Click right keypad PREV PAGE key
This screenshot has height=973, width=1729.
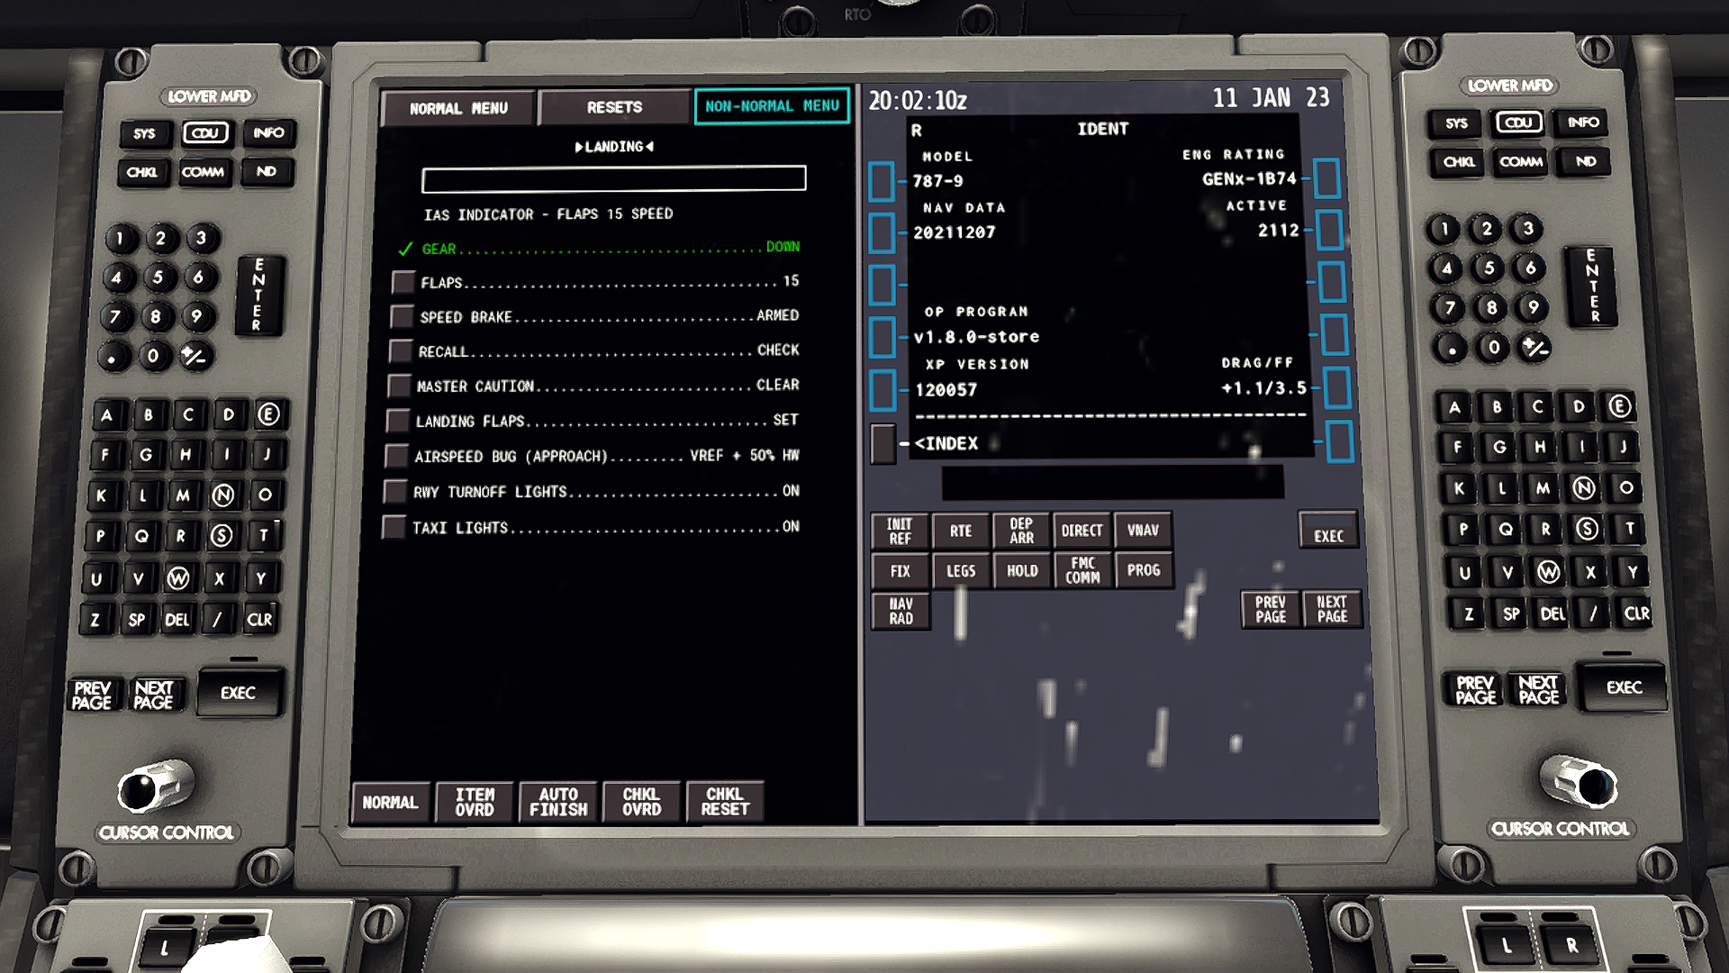(x=1476, y=690)
